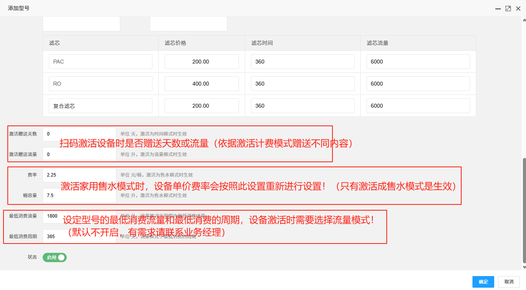
Task: Edit the 复合滤芯 filter name field
Action: (100, 106)
